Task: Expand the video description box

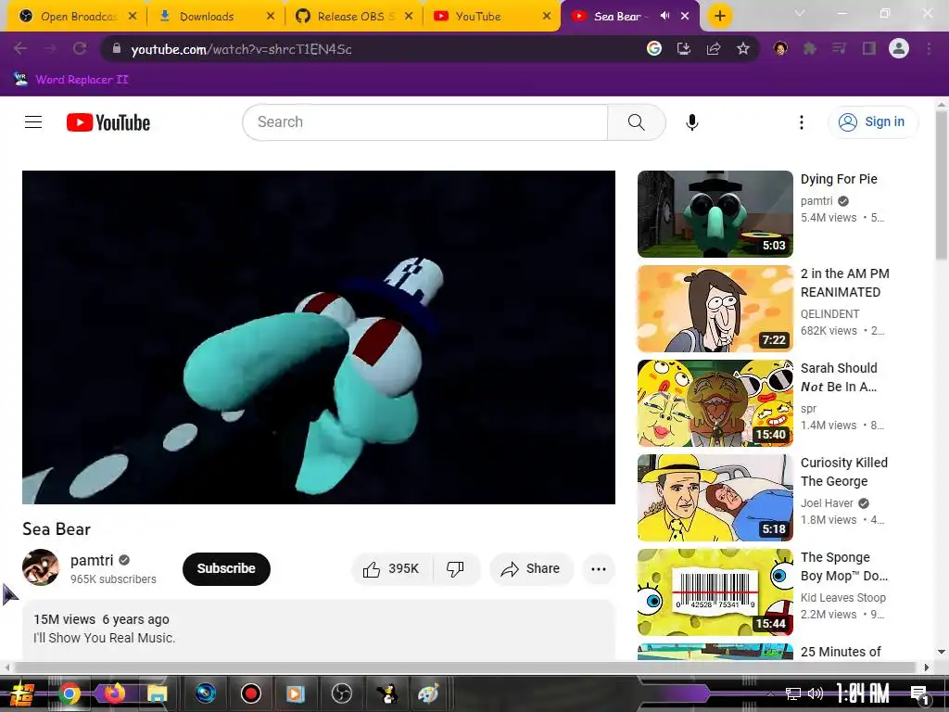Action: coord(319,629)
